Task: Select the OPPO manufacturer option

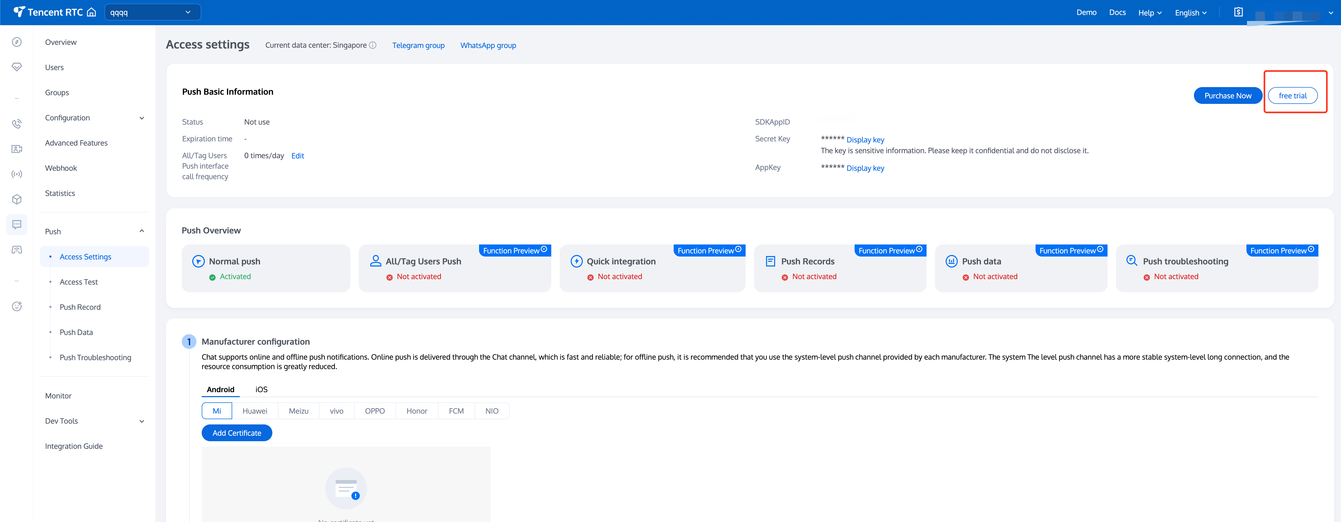Action: tap(374, 411)
